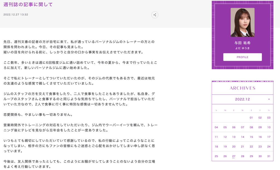The height and width of the screenshot is (170, 280).
Task: Select date 07 in the archive calendar
Action: (x=243, y=127)
